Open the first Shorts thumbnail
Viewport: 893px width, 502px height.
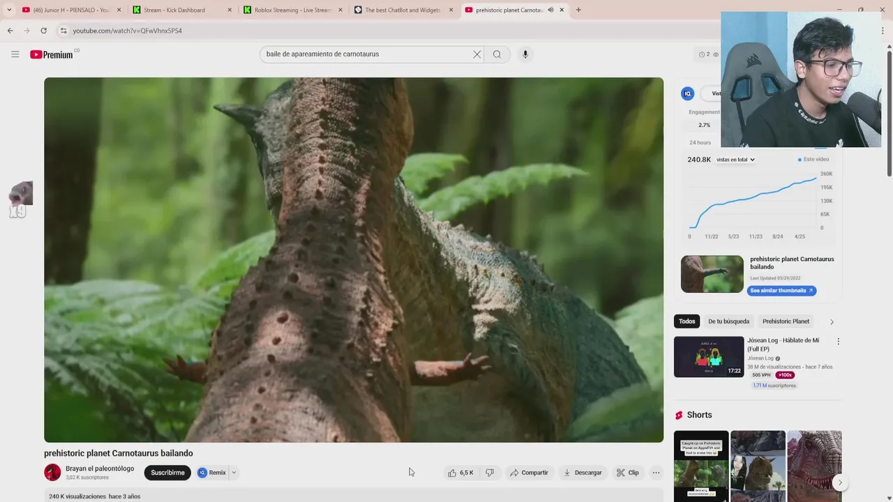pos(701,466)
